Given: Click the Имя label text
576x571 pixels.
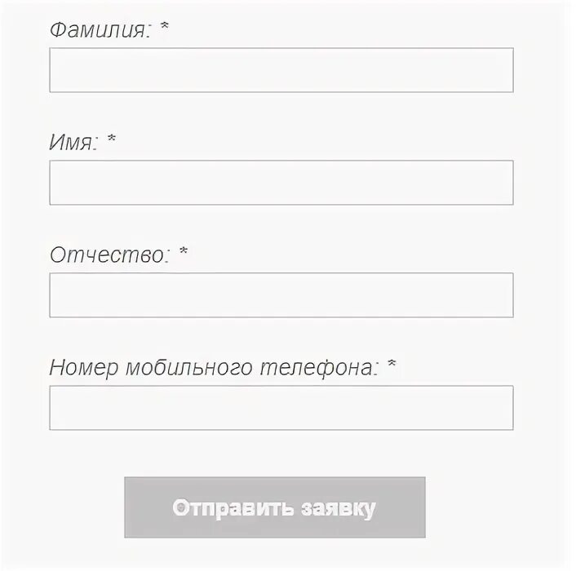Looking at the screenshot, I should point(73,143).
